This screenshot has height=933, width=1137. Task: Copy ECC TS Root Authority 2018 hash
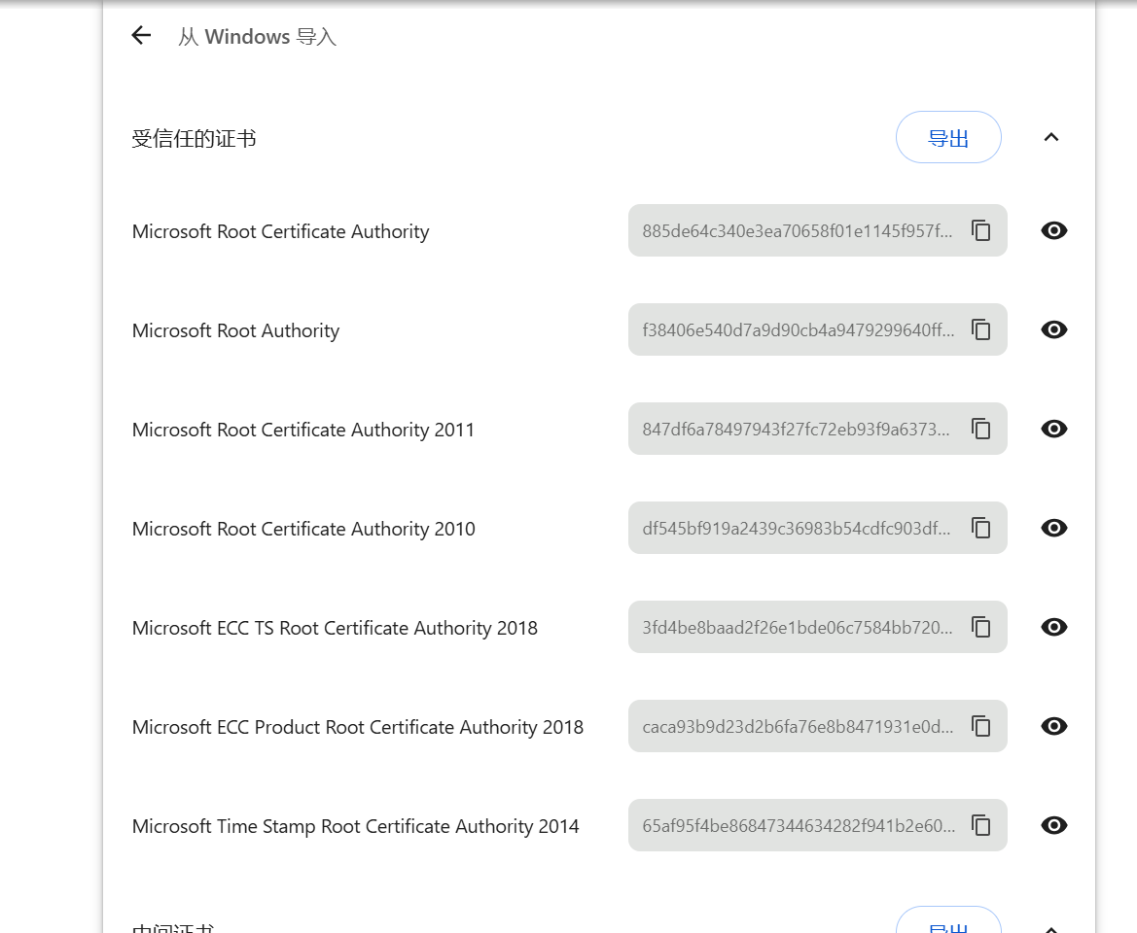(x=981, y=627)
